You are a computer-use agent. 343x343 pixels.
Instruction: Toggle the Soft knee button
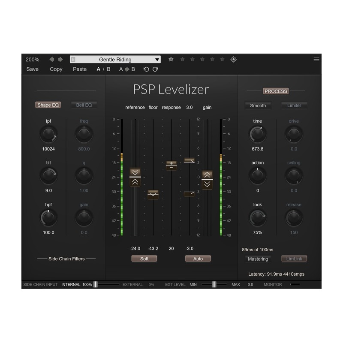click(x=144, y=259)
